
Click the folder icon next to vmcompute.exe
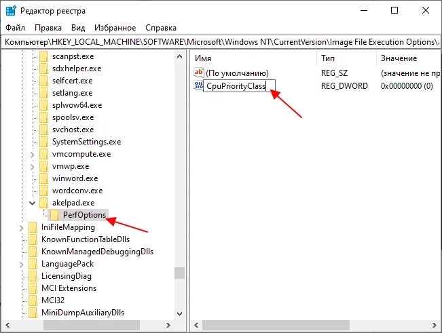tap(43, 154)
